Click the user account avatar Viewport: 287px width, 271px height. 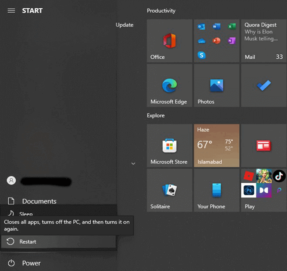click(11, 180)
